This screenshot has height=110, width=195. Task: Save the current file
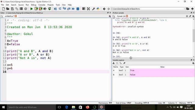click(x=12, y=9)
